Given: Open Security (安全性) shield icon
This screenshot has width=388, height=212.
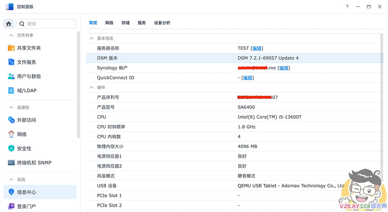Looking at the screenshot, I should coord(11,148).
